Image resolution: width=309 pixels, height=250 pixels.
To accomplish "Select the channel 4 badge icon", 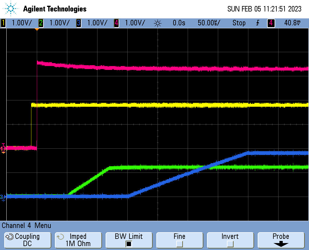I will (116, 23).
